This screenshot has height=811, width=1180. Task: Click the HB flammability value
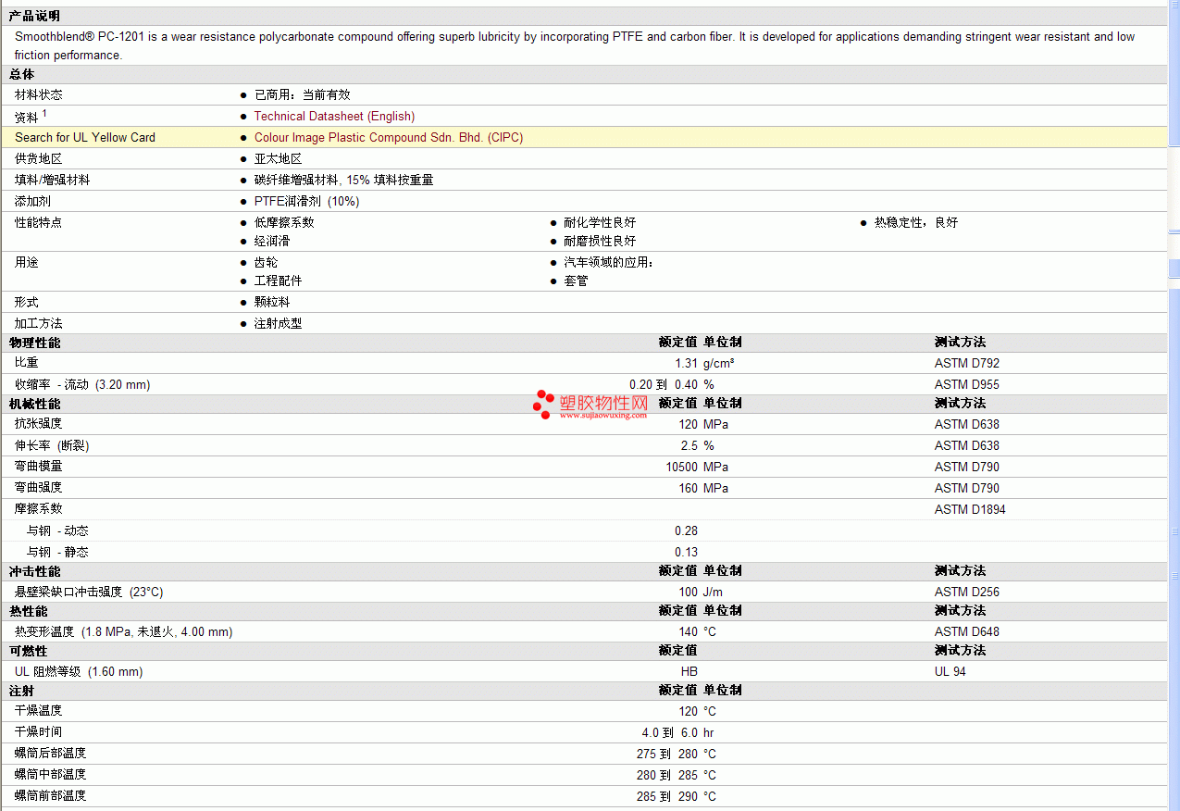point(689,671)
